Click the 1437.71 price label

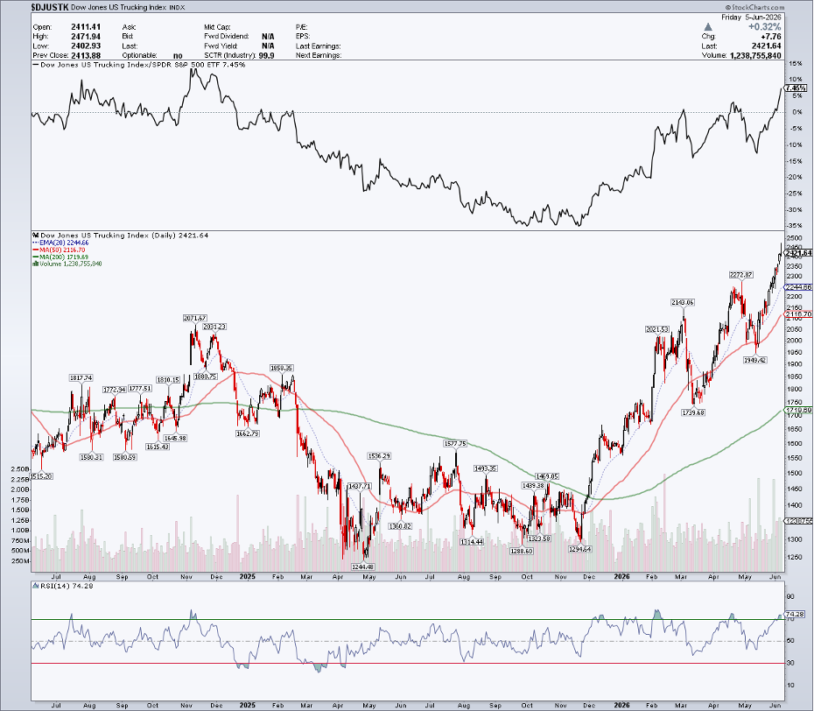360,486
